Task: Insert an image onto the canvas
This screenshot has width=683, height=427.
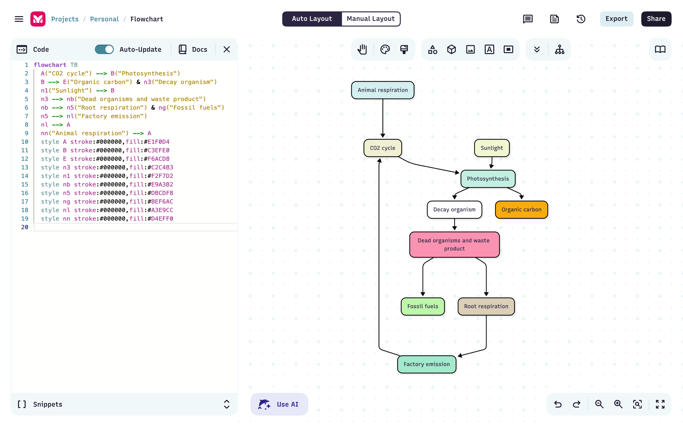Action: (471, 49)
